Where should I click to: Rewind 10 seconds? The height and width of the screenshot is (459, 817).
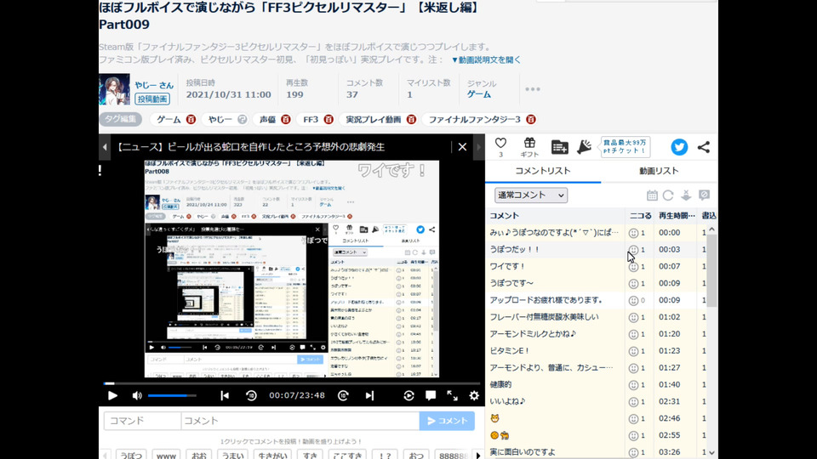[251, 395]
